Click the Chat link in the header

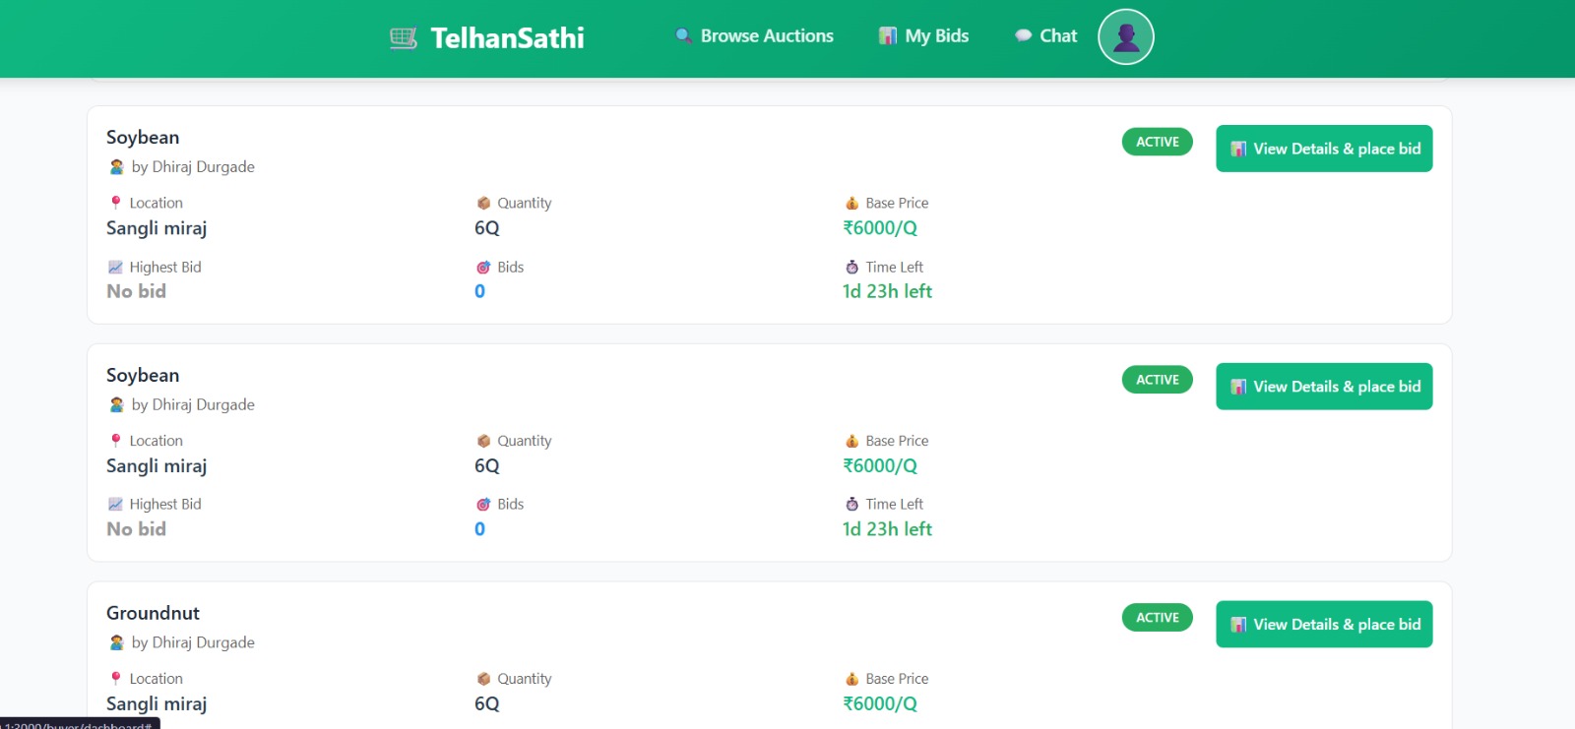point(1057,35)
